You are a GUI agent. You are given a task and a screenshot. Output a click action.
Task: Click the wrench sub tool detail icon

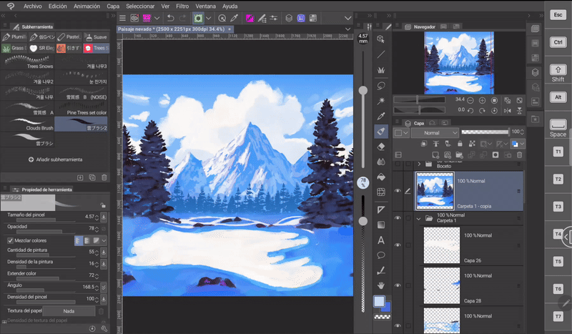point(104,328)
